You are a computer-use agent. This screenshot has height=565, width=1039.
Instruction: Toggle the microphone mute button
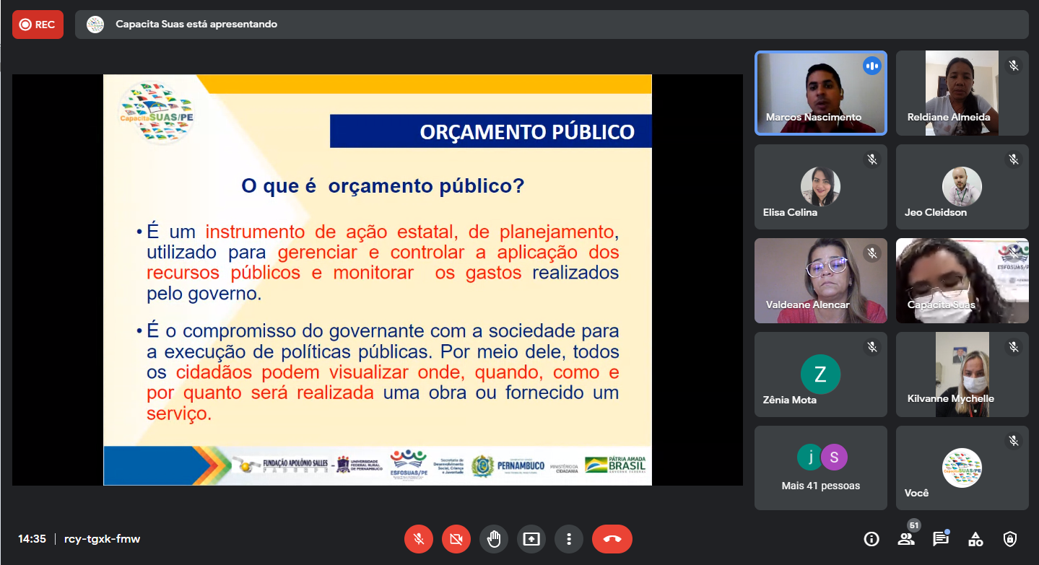tap(418, 539)
